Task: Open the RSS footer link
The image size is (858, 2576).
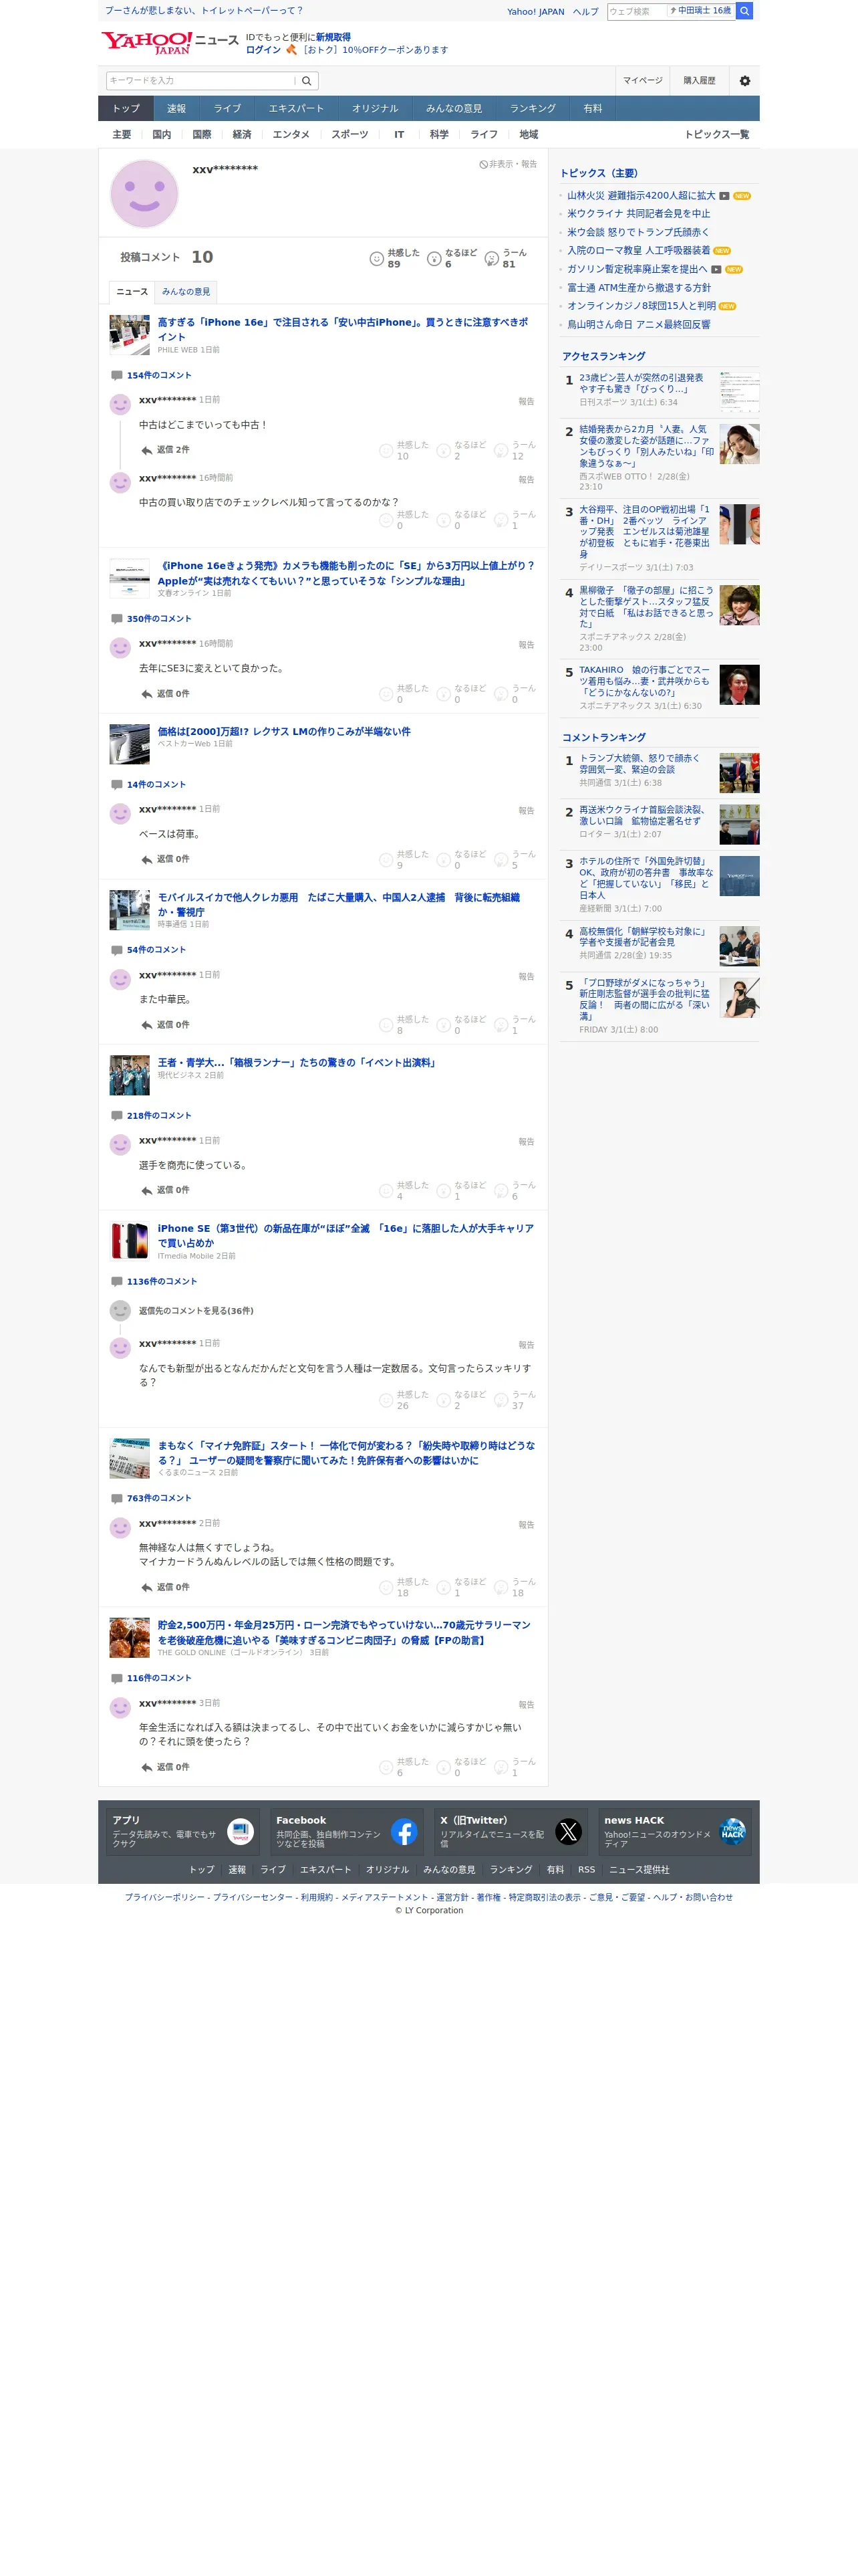Action: (x=586, y=1870)
